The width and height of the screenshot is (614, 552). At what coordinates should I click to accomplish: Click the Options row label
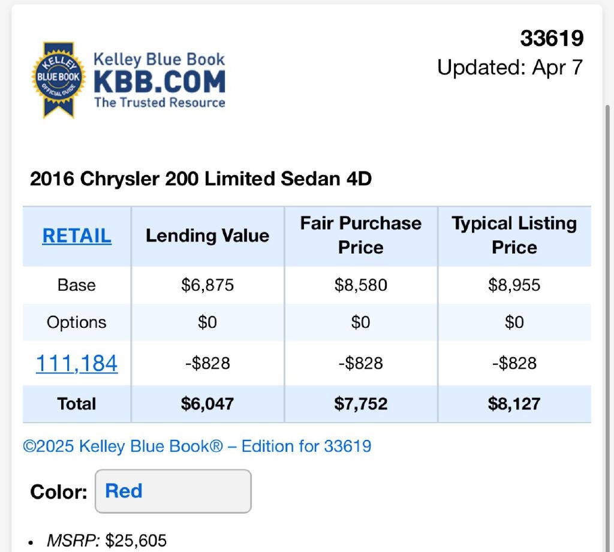click(77, 322)
